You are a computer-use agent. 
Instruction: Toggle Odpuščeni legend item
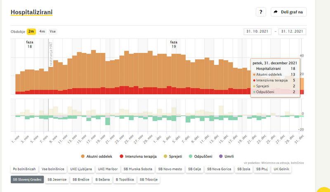pyautogui.click(x=200, y=156)
